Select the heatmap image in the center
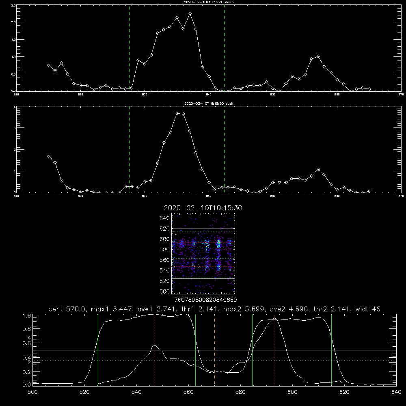Screen dimensions: 406x406 tap(203, 253)
